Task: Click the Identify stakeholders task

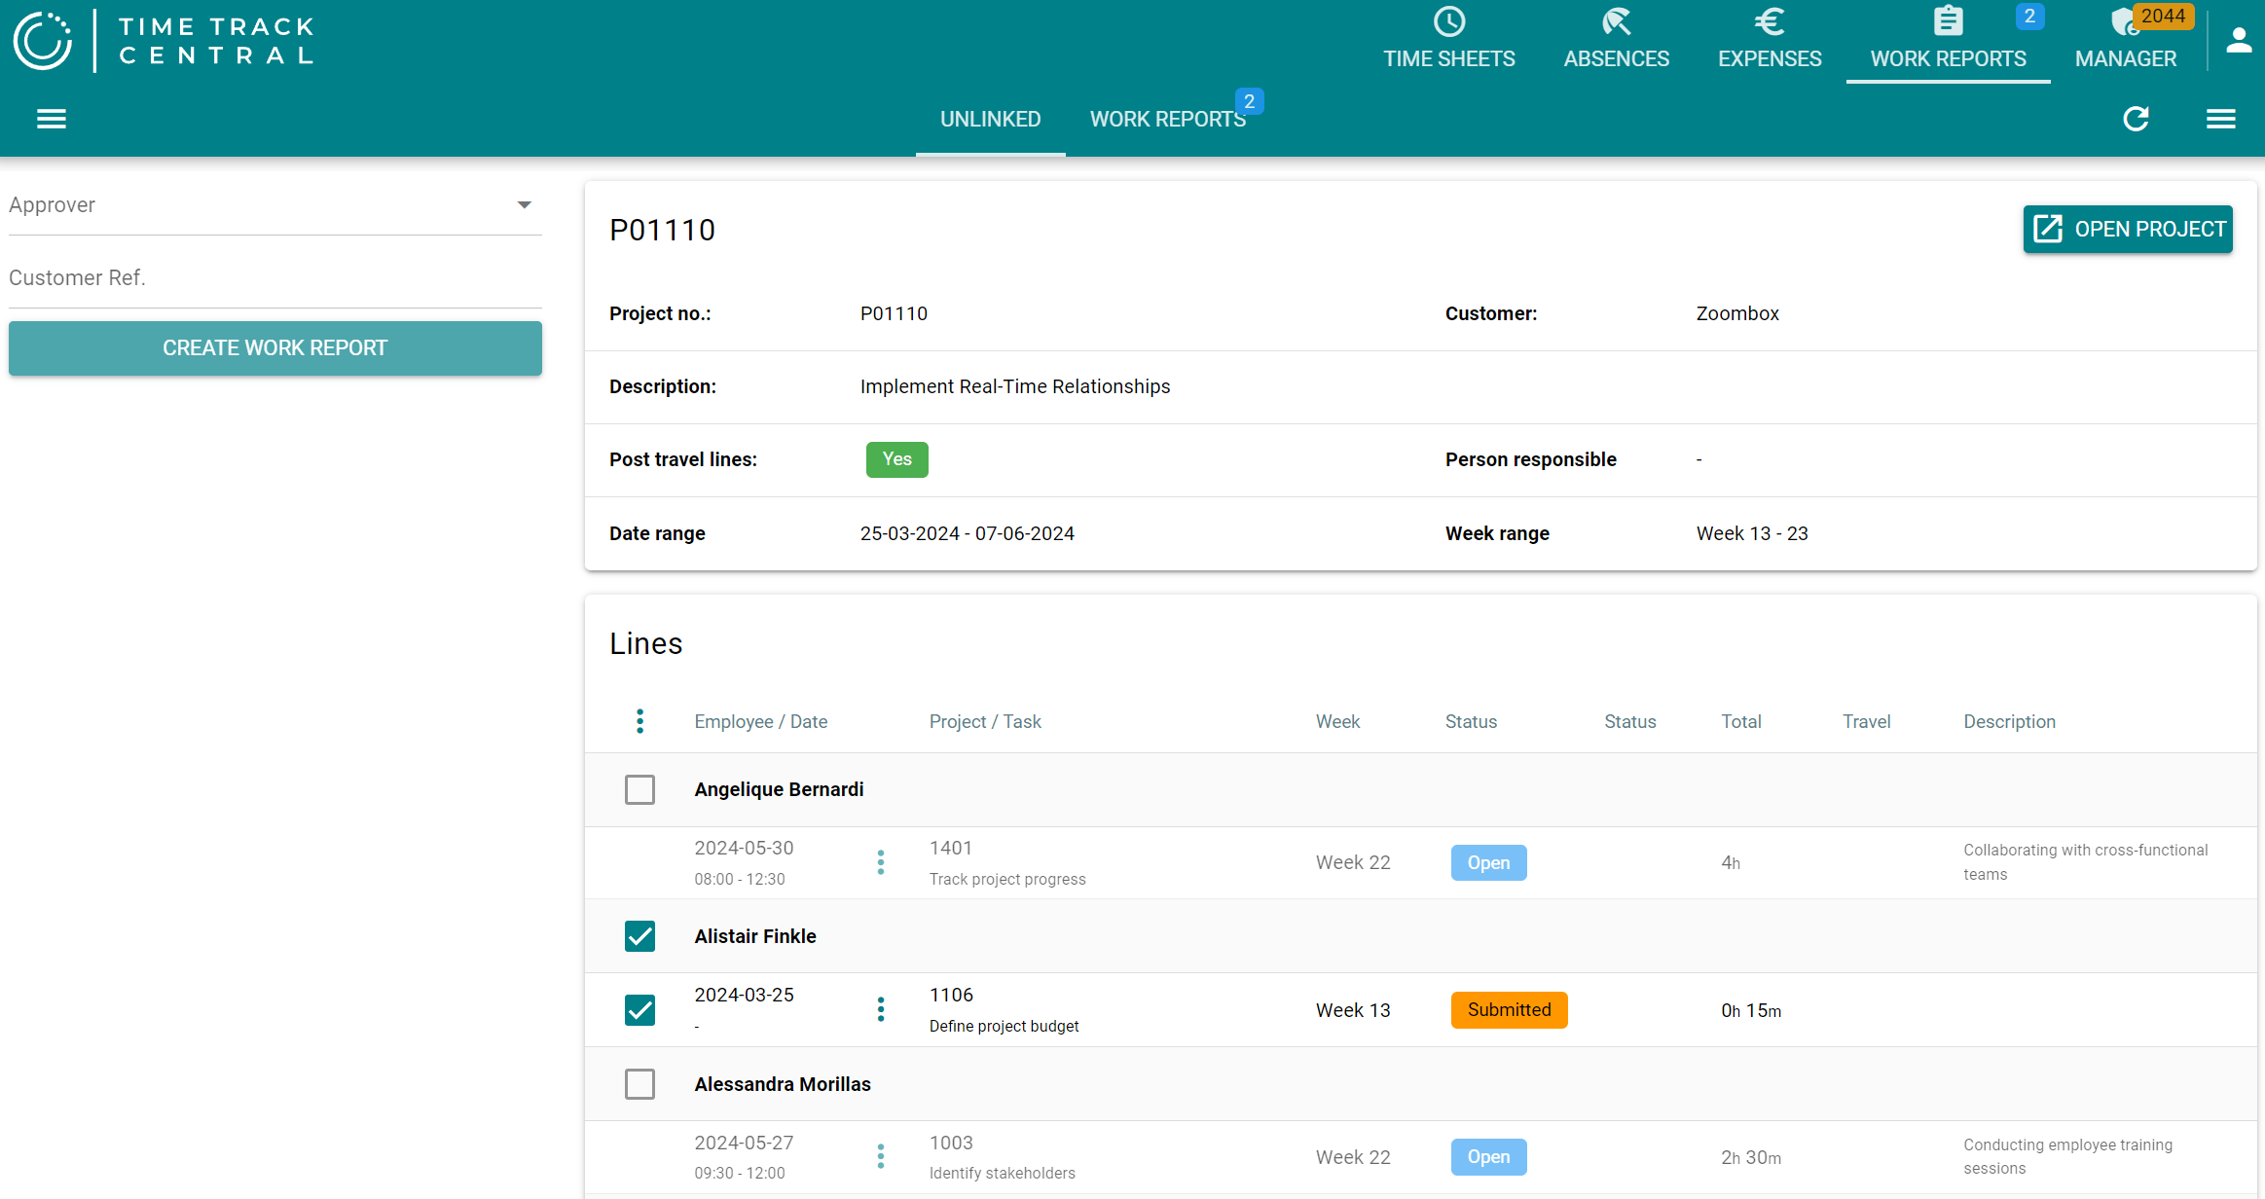Action: pyautogui.click(x=1002, y=1173)
